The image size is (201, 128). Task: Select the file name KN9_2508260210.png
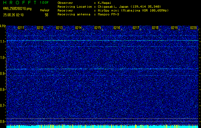pos(17,9)
